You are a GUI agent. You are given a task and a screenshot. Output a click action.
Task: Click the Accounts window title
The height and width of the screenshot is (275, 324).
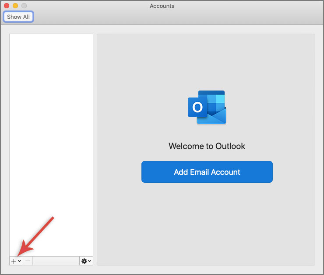point(162,6)
